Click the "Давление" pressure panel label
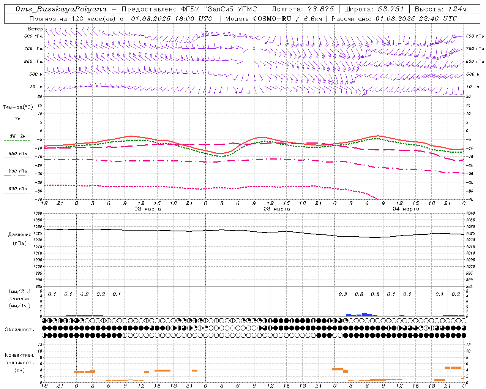Screen dimensions: 486x389 (20, 234)
